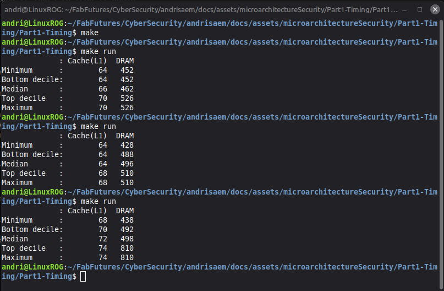Click 'Minimum' label in row with 438

point(17,220)
